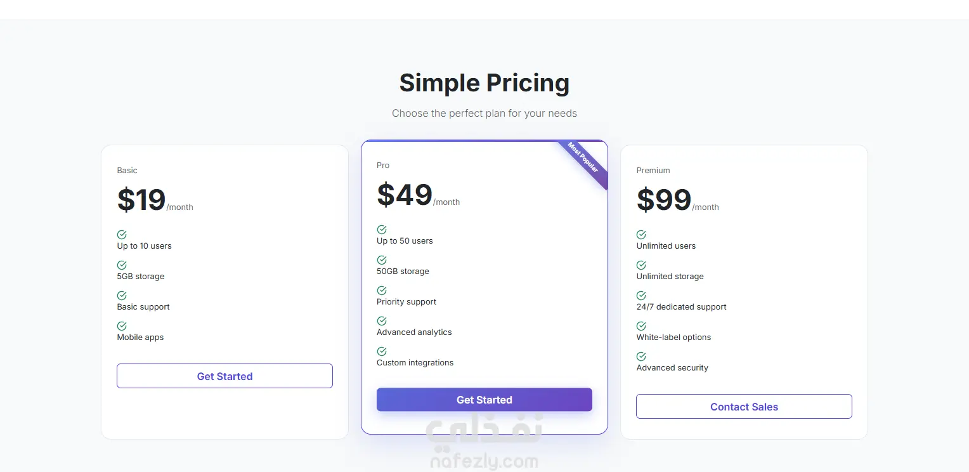Click checkmark icon above 'Basic support'
The height and width of the screenshot is (472, 969).
pos(122,296)
